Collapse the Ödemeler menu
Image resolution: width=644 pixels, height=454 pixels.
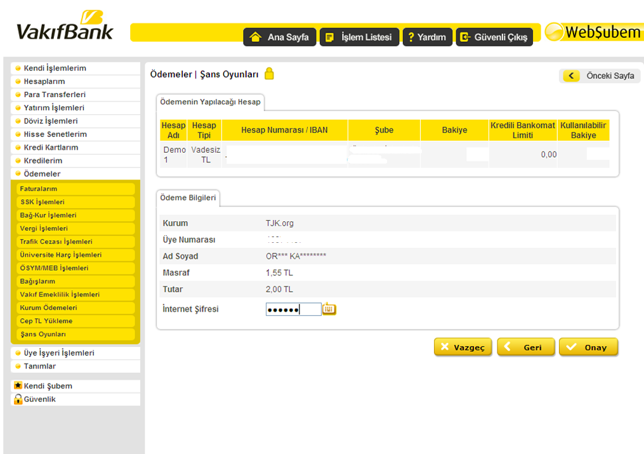click(75, 174)
